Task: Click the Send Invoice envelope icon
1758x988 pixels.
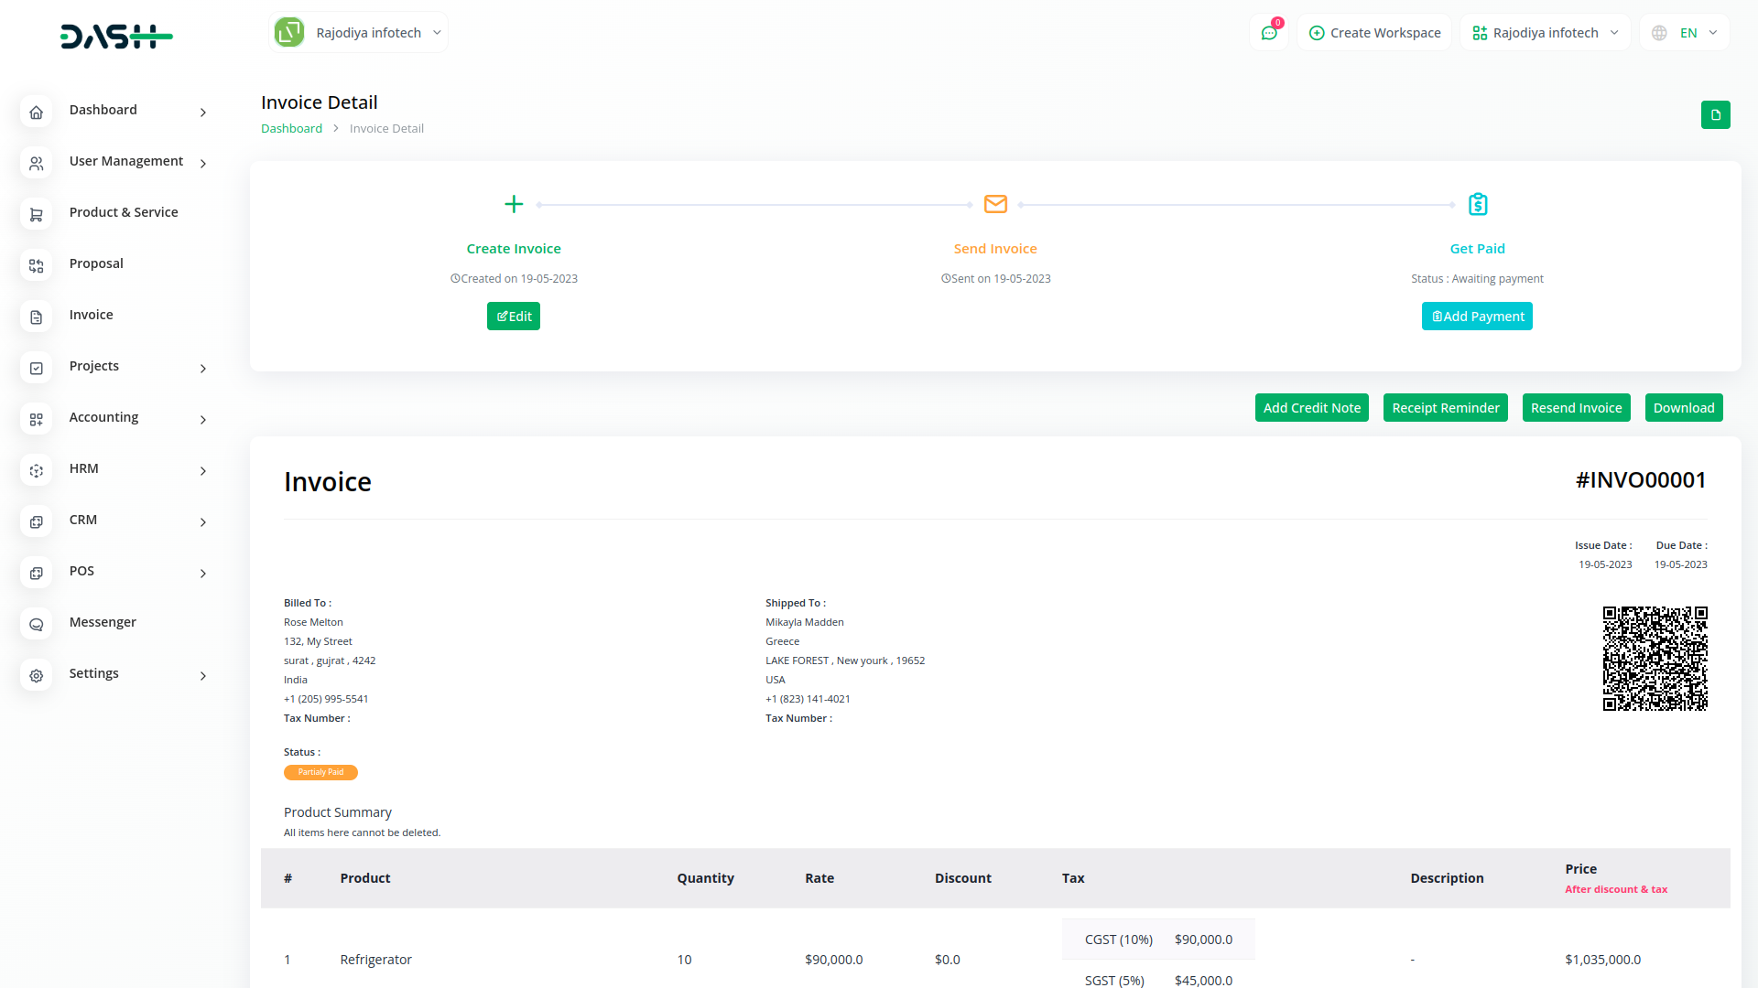Action: [x=995, y=204]
